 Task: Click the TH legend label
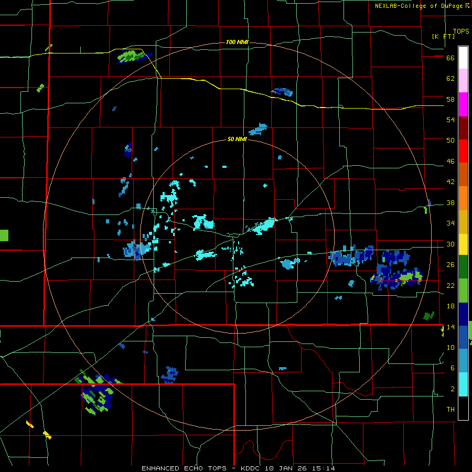[450, 410]
